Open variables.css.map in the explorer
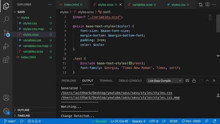Viewport: 220px width, 124px height. tap(34, 46)
